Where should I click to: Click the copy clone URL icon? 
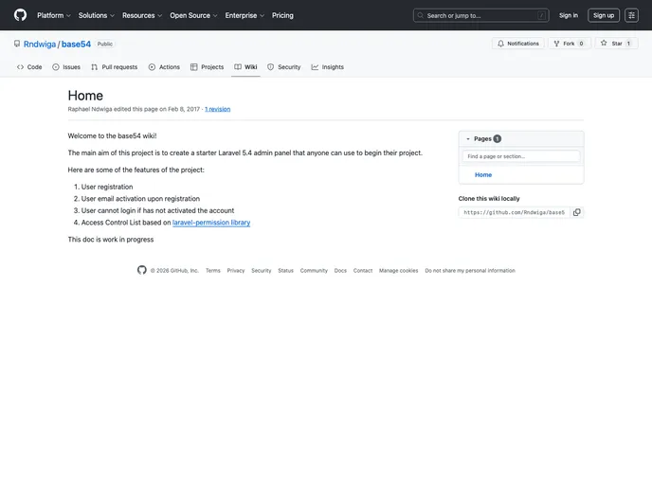pyautogui.click(x=576, y=212)
